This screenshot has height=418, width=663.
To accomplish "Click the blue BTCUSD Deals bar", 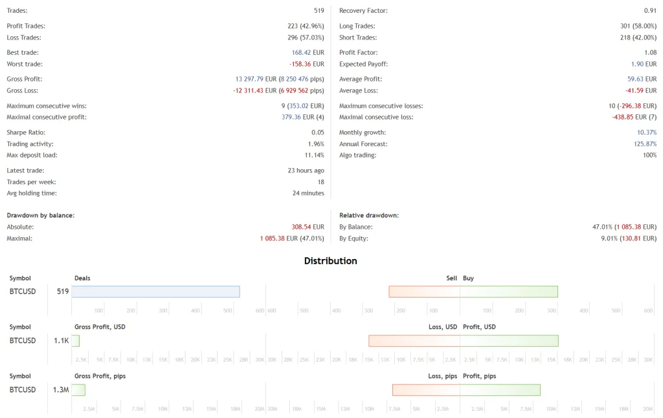I will (155, 291).
